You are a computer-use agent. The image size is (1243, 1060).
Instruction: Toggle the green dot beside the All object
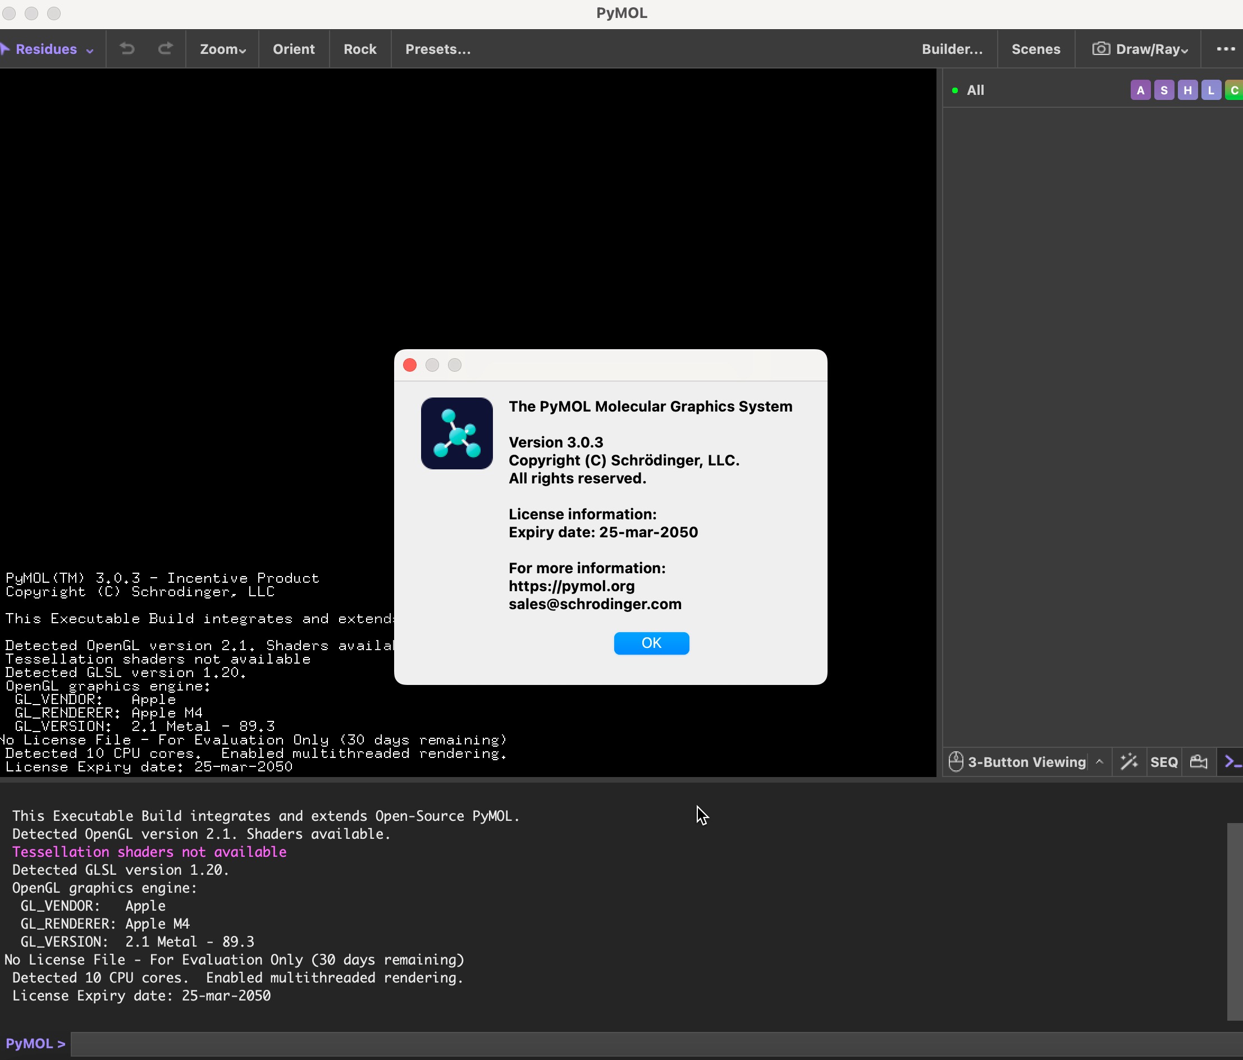(954, 90)
